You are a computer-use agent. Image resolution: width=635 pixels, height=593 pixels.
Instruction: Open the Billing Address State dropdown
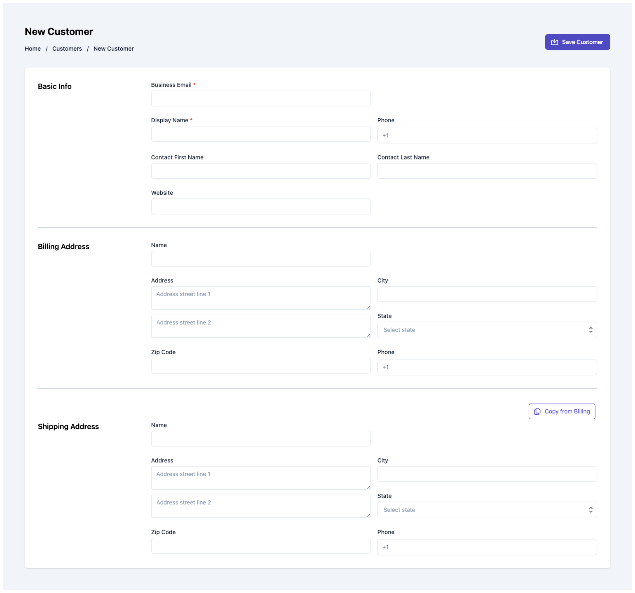click(487, 330)
